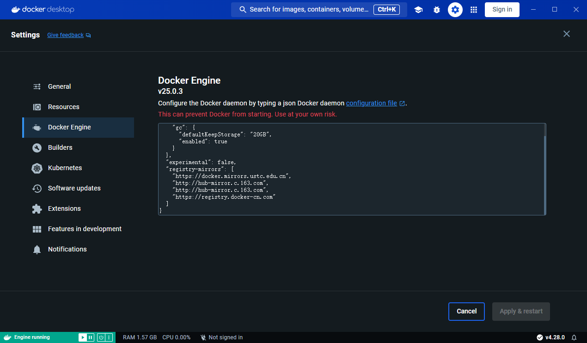
Task: Open the General settings section
Action: 78,86
